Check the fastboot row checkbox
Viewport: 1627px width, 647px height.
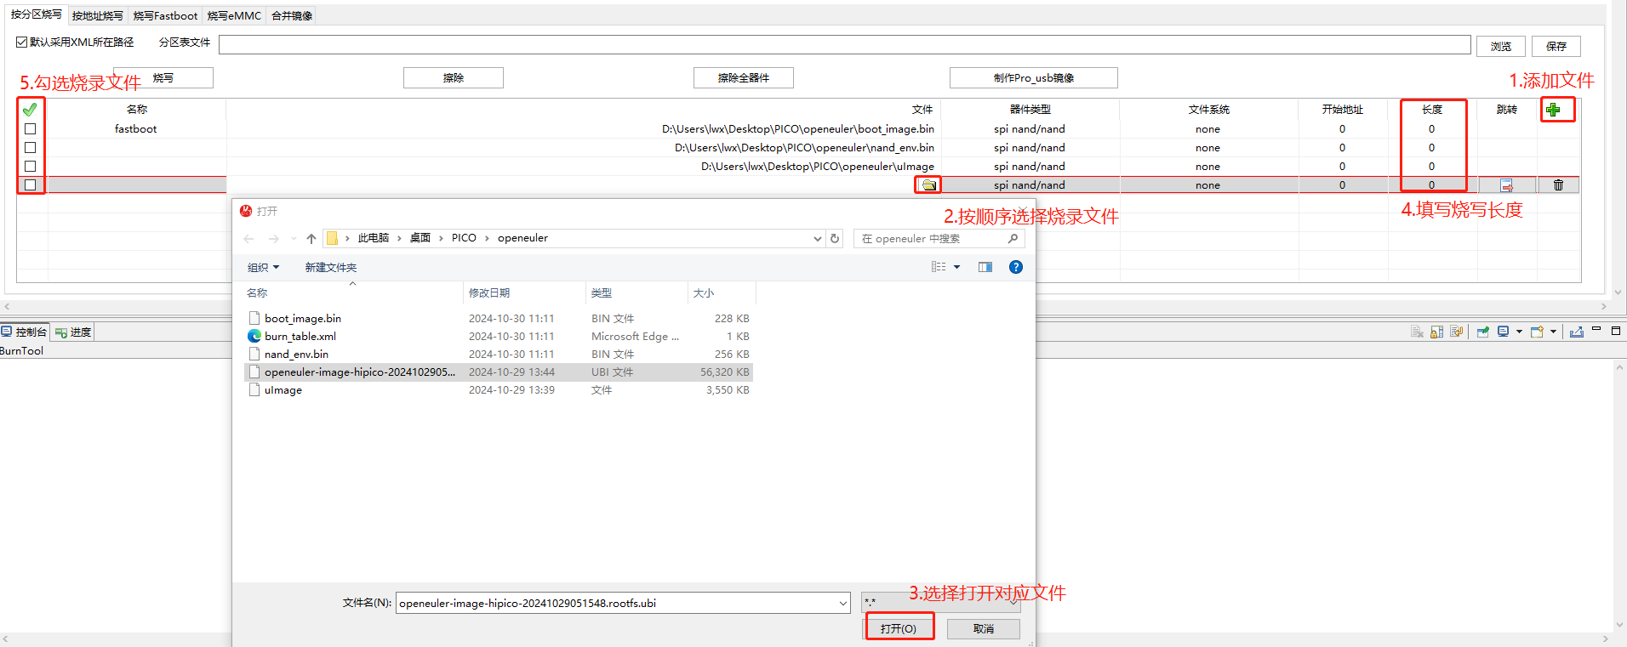[x=31, y=129]
